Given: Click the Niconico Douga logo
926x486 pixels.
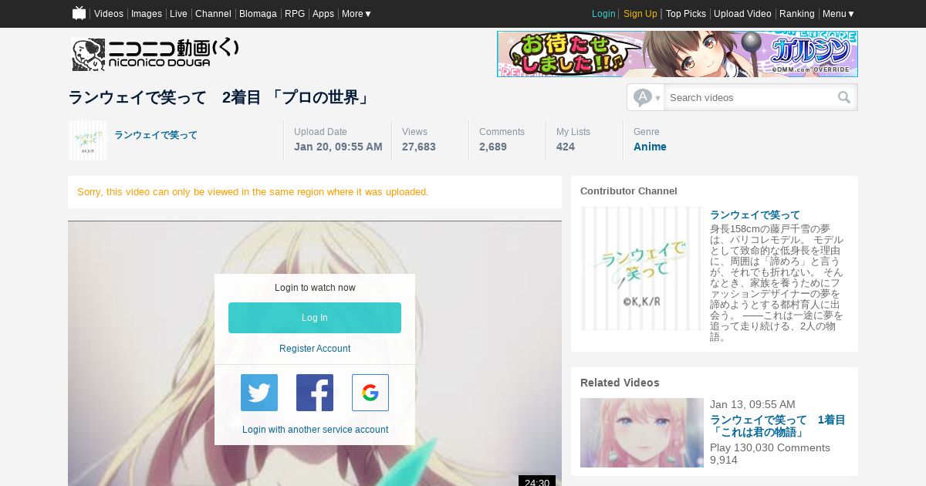Looking at the screenshot, I should (155, 54).
